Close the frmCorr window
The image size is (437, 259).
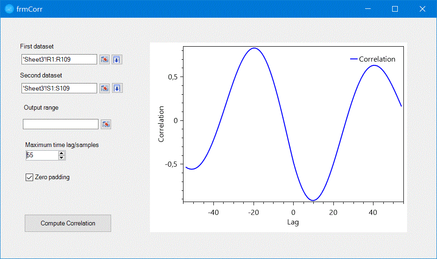(x=422, y=9)
